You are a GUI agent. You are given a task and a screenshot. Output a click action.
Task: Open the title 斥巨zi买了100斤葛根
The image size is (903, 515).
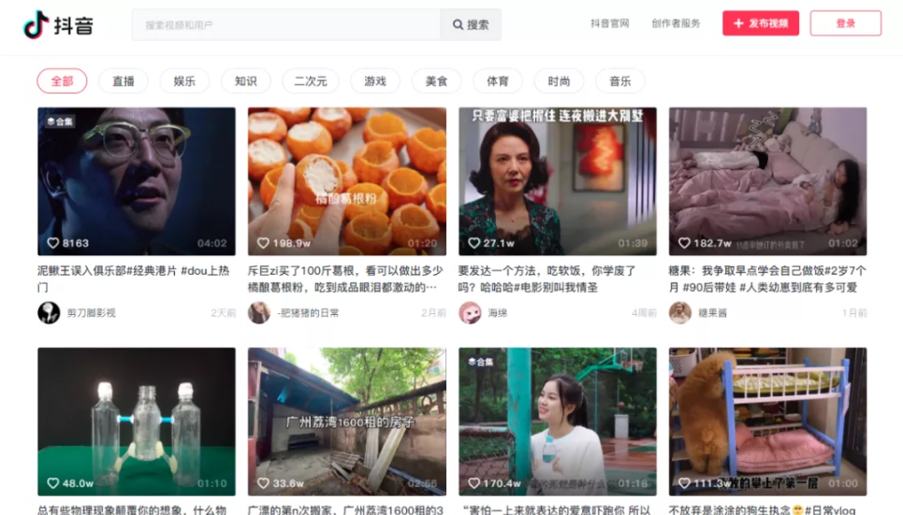click(x=345, y=279)
